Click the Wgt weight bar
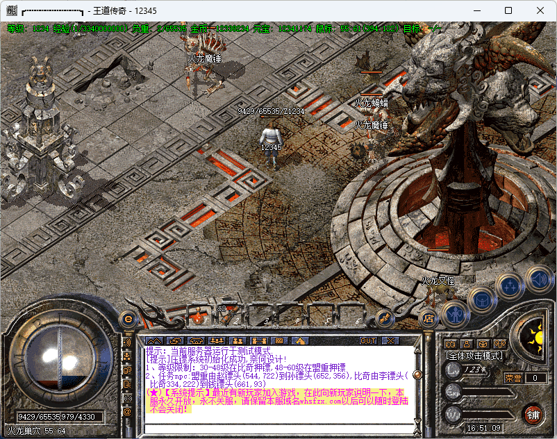Viewport: 557px width, 439px height. coord(488,415)
